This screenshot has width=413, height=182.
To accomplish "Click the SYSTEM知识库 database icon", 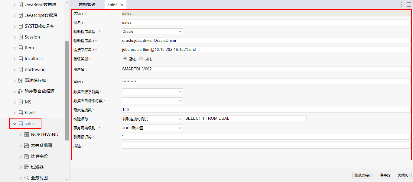I will (21, 26).
